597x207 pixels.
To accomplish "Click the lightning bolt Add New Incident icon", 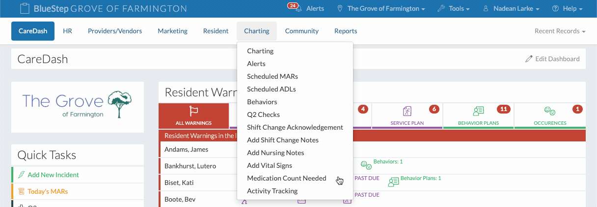I will (21, 175).
